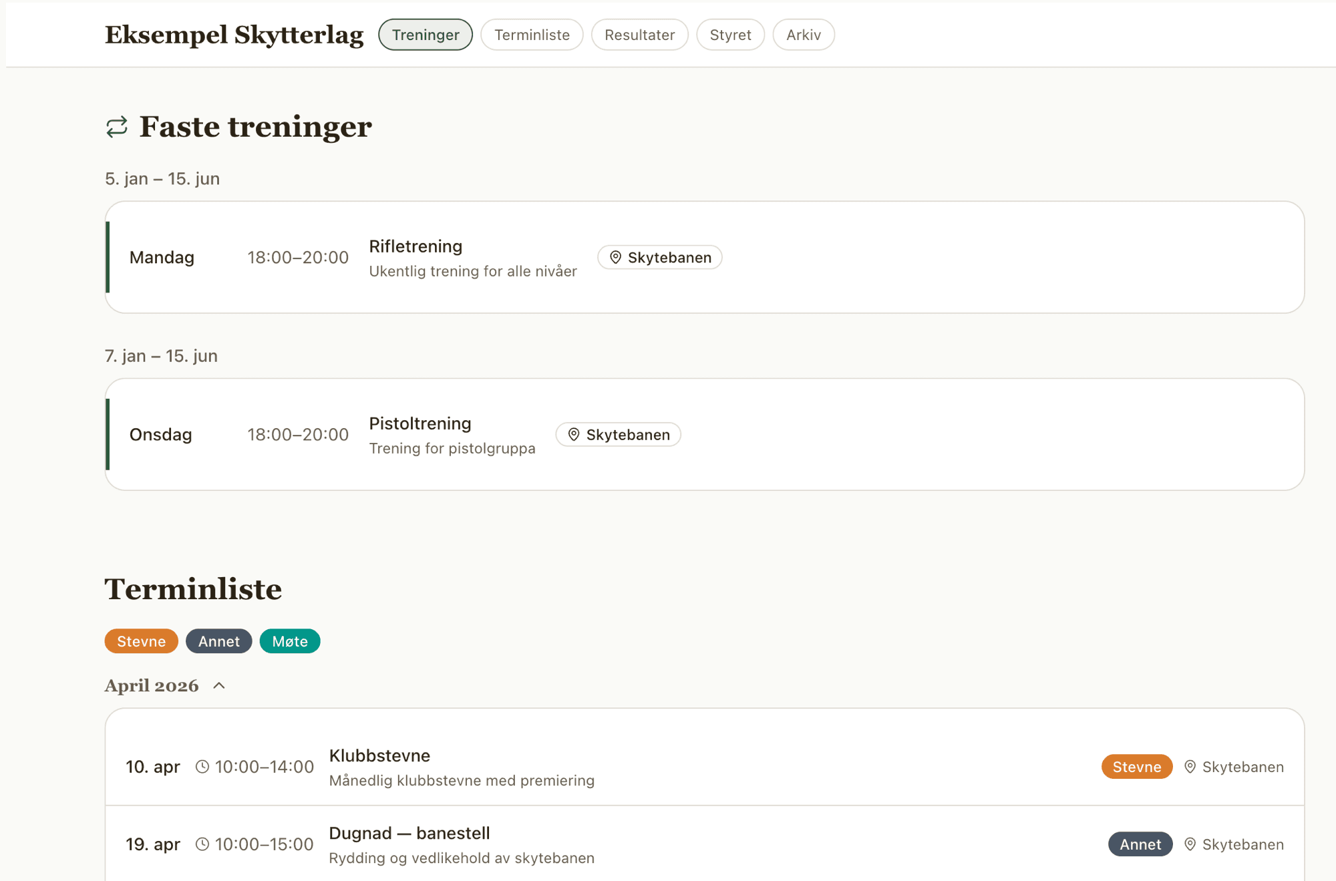This screenshot has height=881, width=1336.
Task: Click the Eksempel Skytterlag site title
Action: tap(234, 35)
